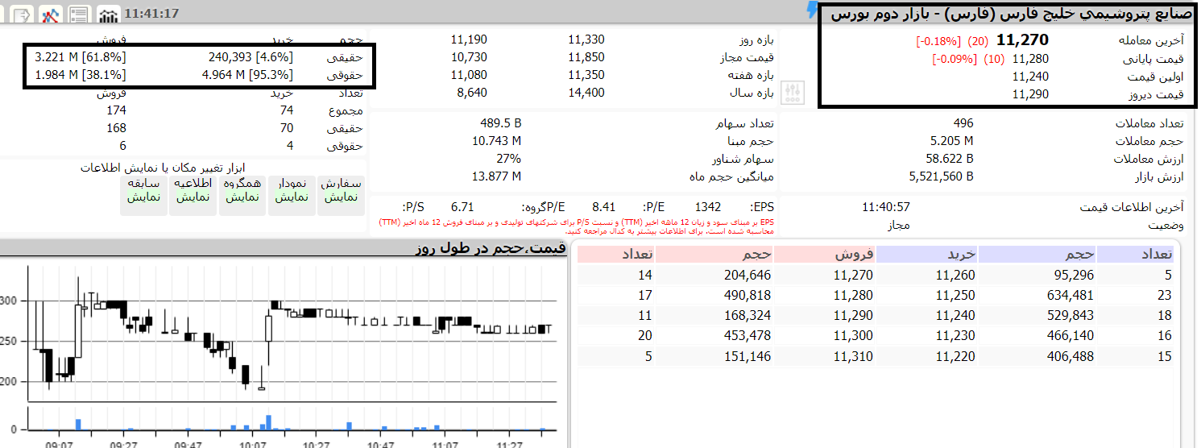Click trade value 58.622 B

949,159
